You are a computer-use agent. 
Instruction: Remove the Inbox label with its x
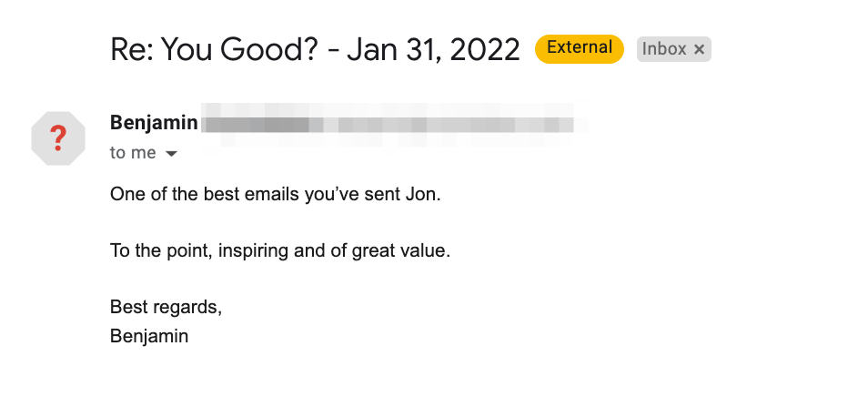coord(699,49)
